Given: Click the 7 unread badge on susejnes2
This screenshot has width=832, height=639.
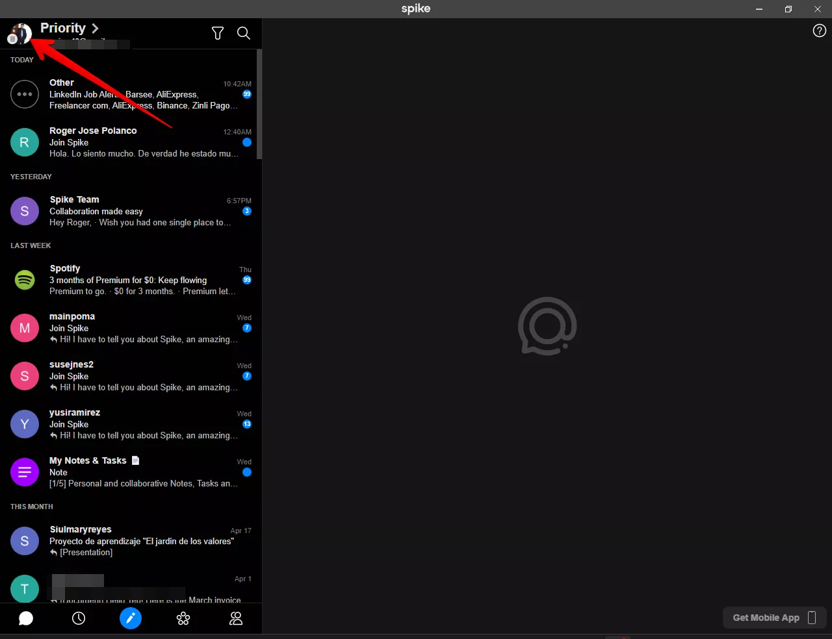Looking at the screenshot, I should coord(247,376).
